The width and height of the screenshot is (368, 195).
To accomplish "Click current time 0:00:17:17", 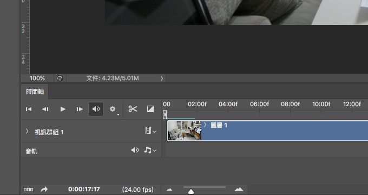I will coord(84,189).
